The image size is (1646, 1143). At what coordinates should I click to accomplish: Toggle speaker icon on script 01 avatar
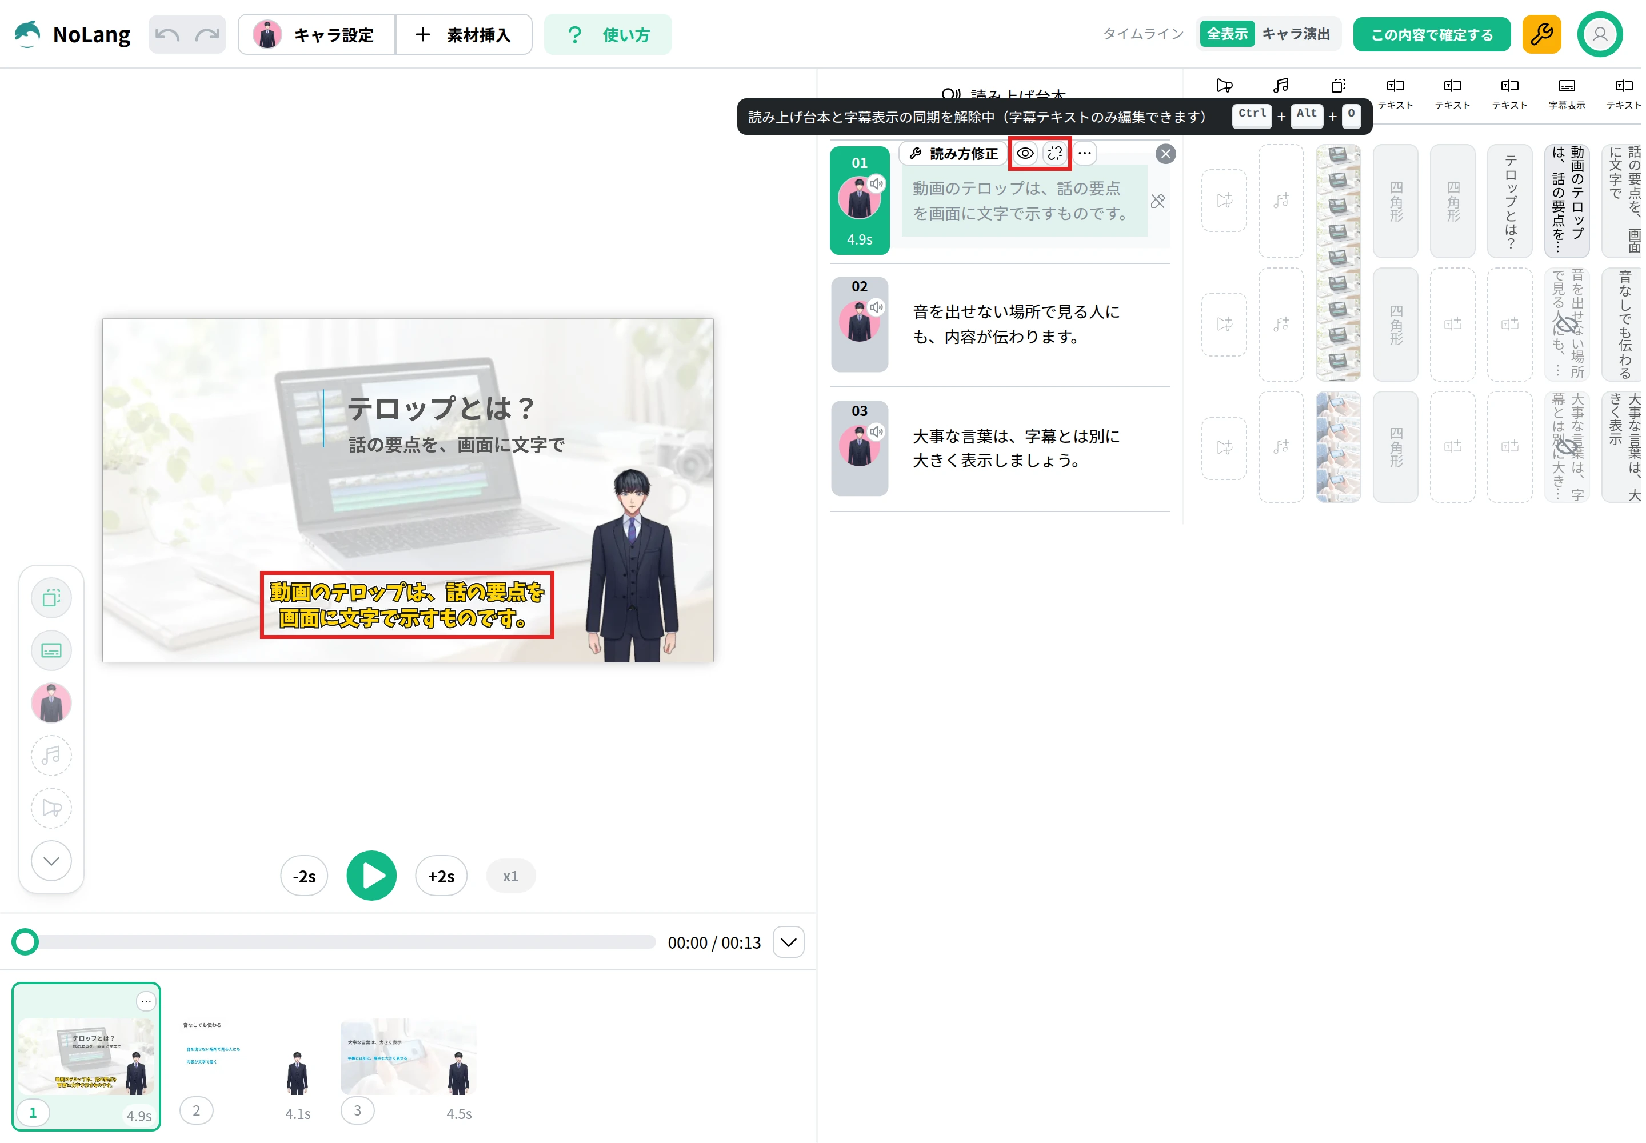point(876,184)
